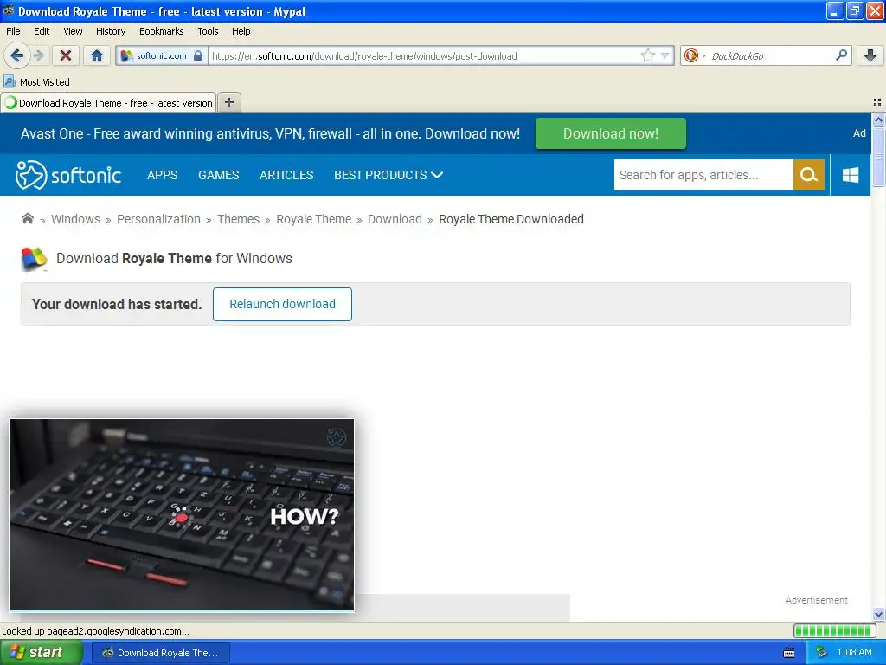Viewport: 886px width, 665px height.
Task: Open DuckDuckGo search engine dropdown
Action: point(695,55)
